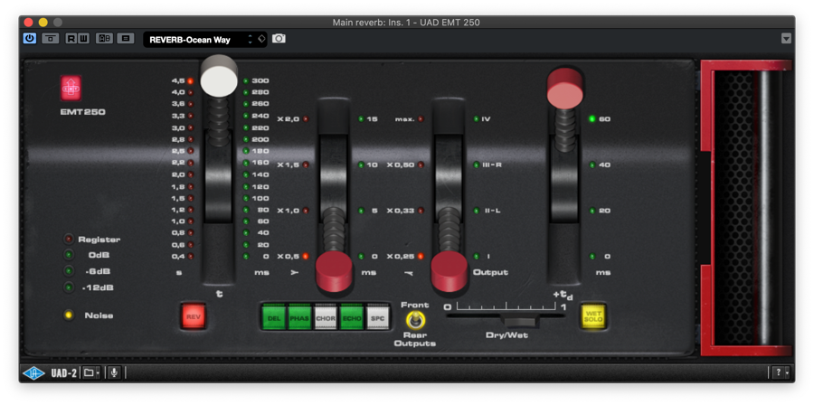
Task: Toggle the yellow WET SOLO button
Action: [x=592, y=316]
